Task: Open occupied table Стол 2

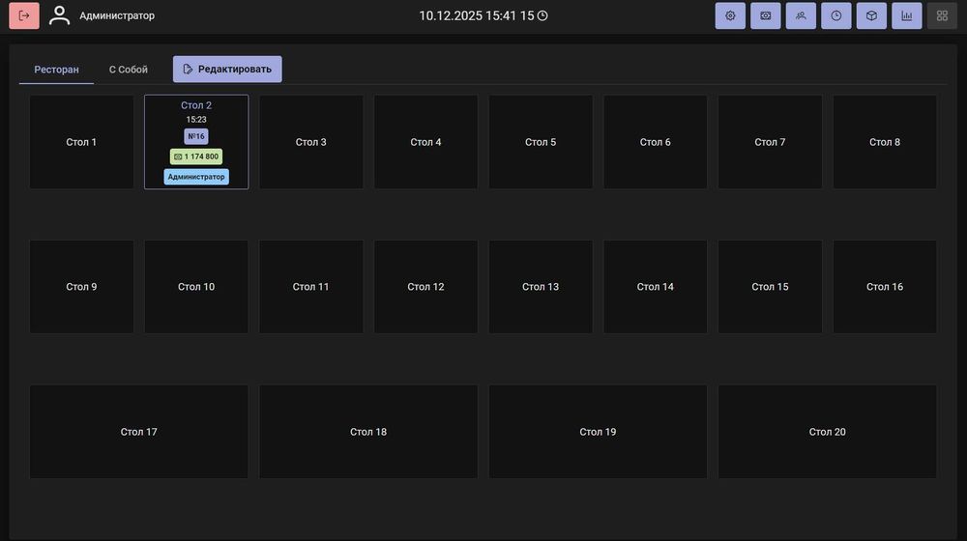Action: coord(196,142)
